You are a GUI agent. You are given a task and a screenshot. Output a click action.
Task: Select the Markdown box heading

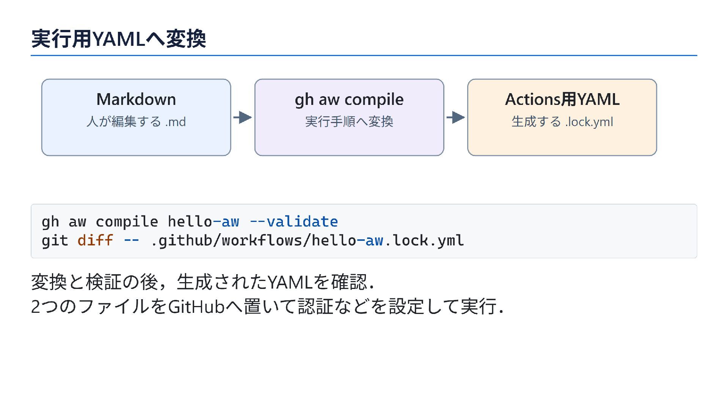[136, 99]
